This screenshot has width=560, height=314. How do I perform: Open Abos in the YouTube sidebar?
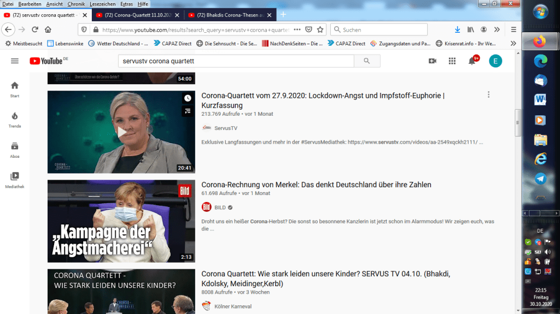(x=15, y=149)
